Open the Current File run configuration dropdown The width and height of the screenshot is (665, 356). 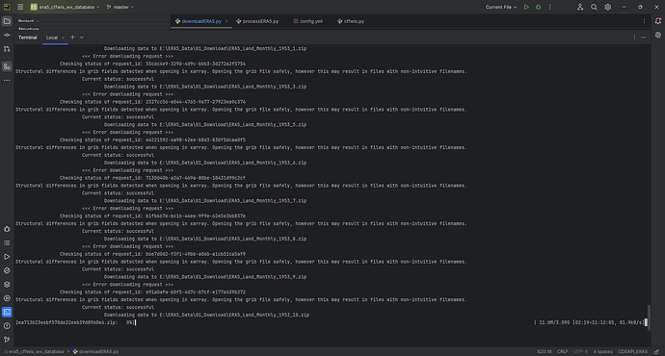(x=501, y=7)
